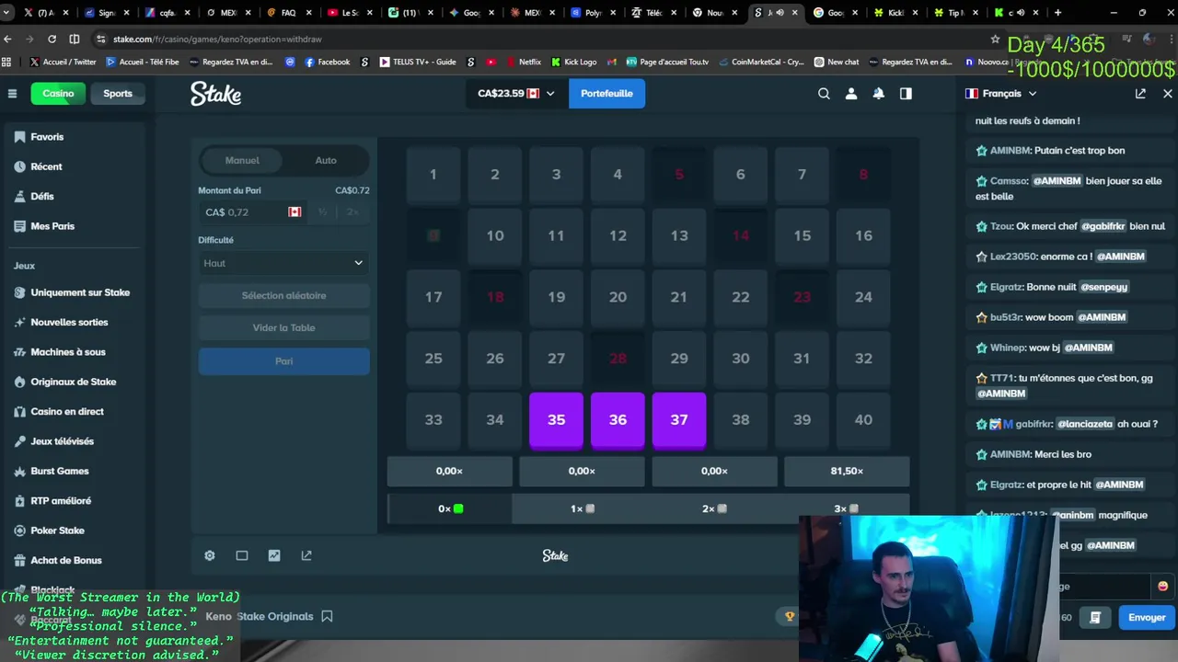This screenshot has height=662, width=1178.
Task: Open game settings gear icon
Action: click(210, 555)
